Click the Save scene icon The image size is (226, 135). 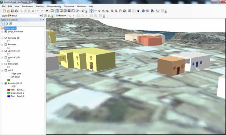[x=12, y=11]
